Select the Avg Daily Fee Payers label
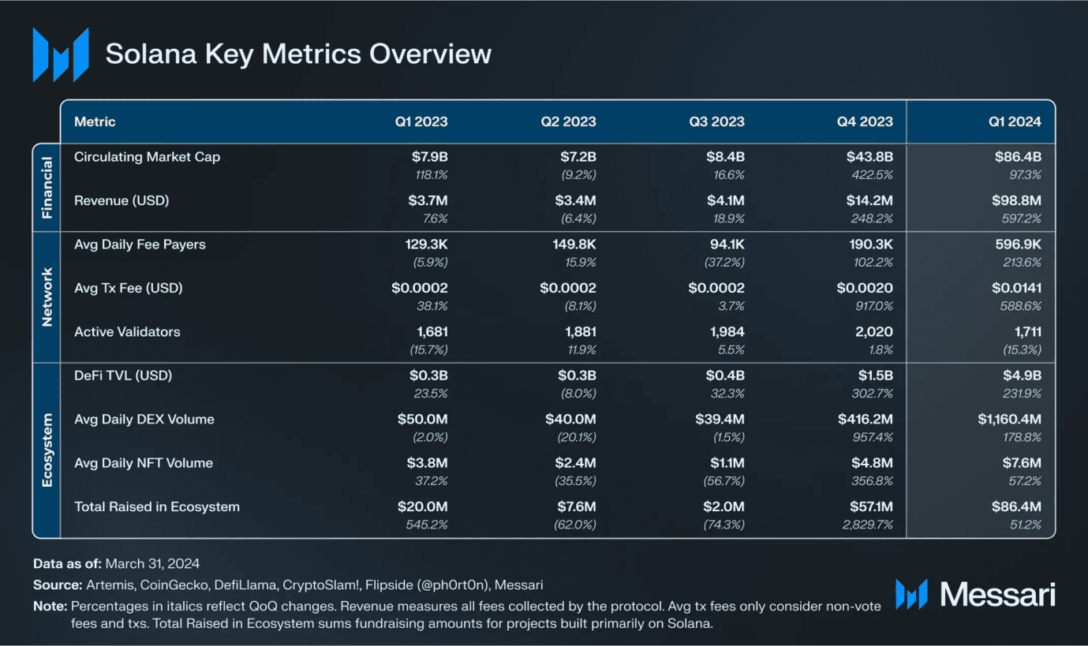The image size is (1088, 646). pyautogui.click(x=140, y=245)
